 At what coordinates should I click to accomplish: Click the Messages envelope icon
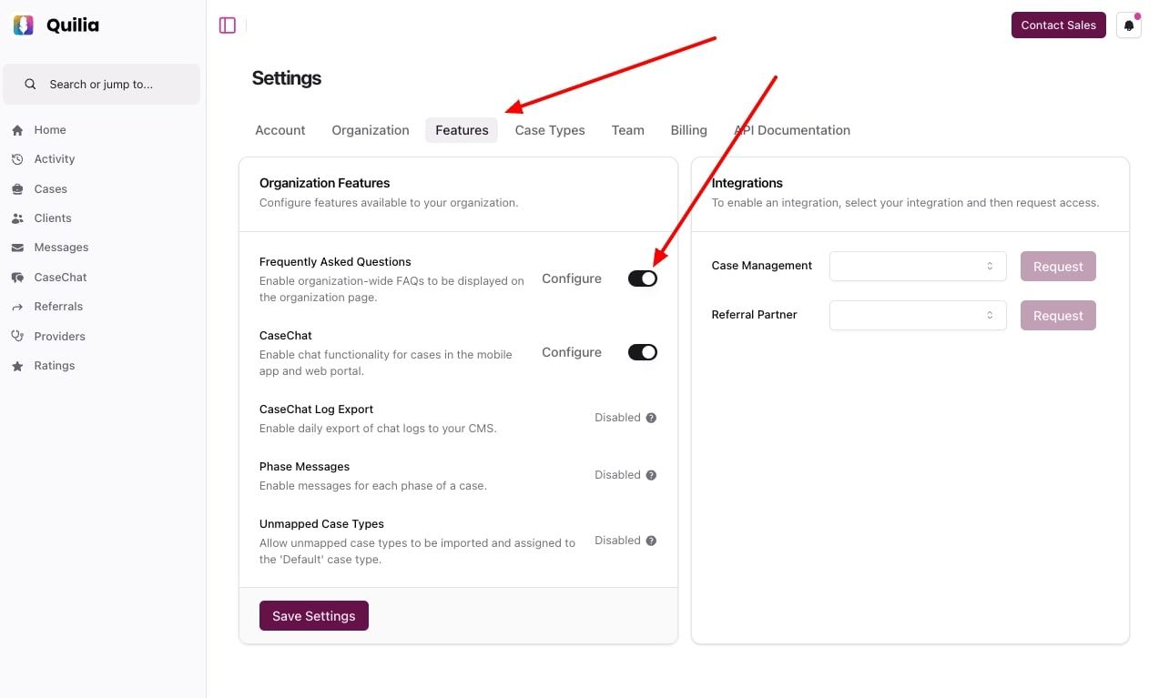click(x=17, y=248)
